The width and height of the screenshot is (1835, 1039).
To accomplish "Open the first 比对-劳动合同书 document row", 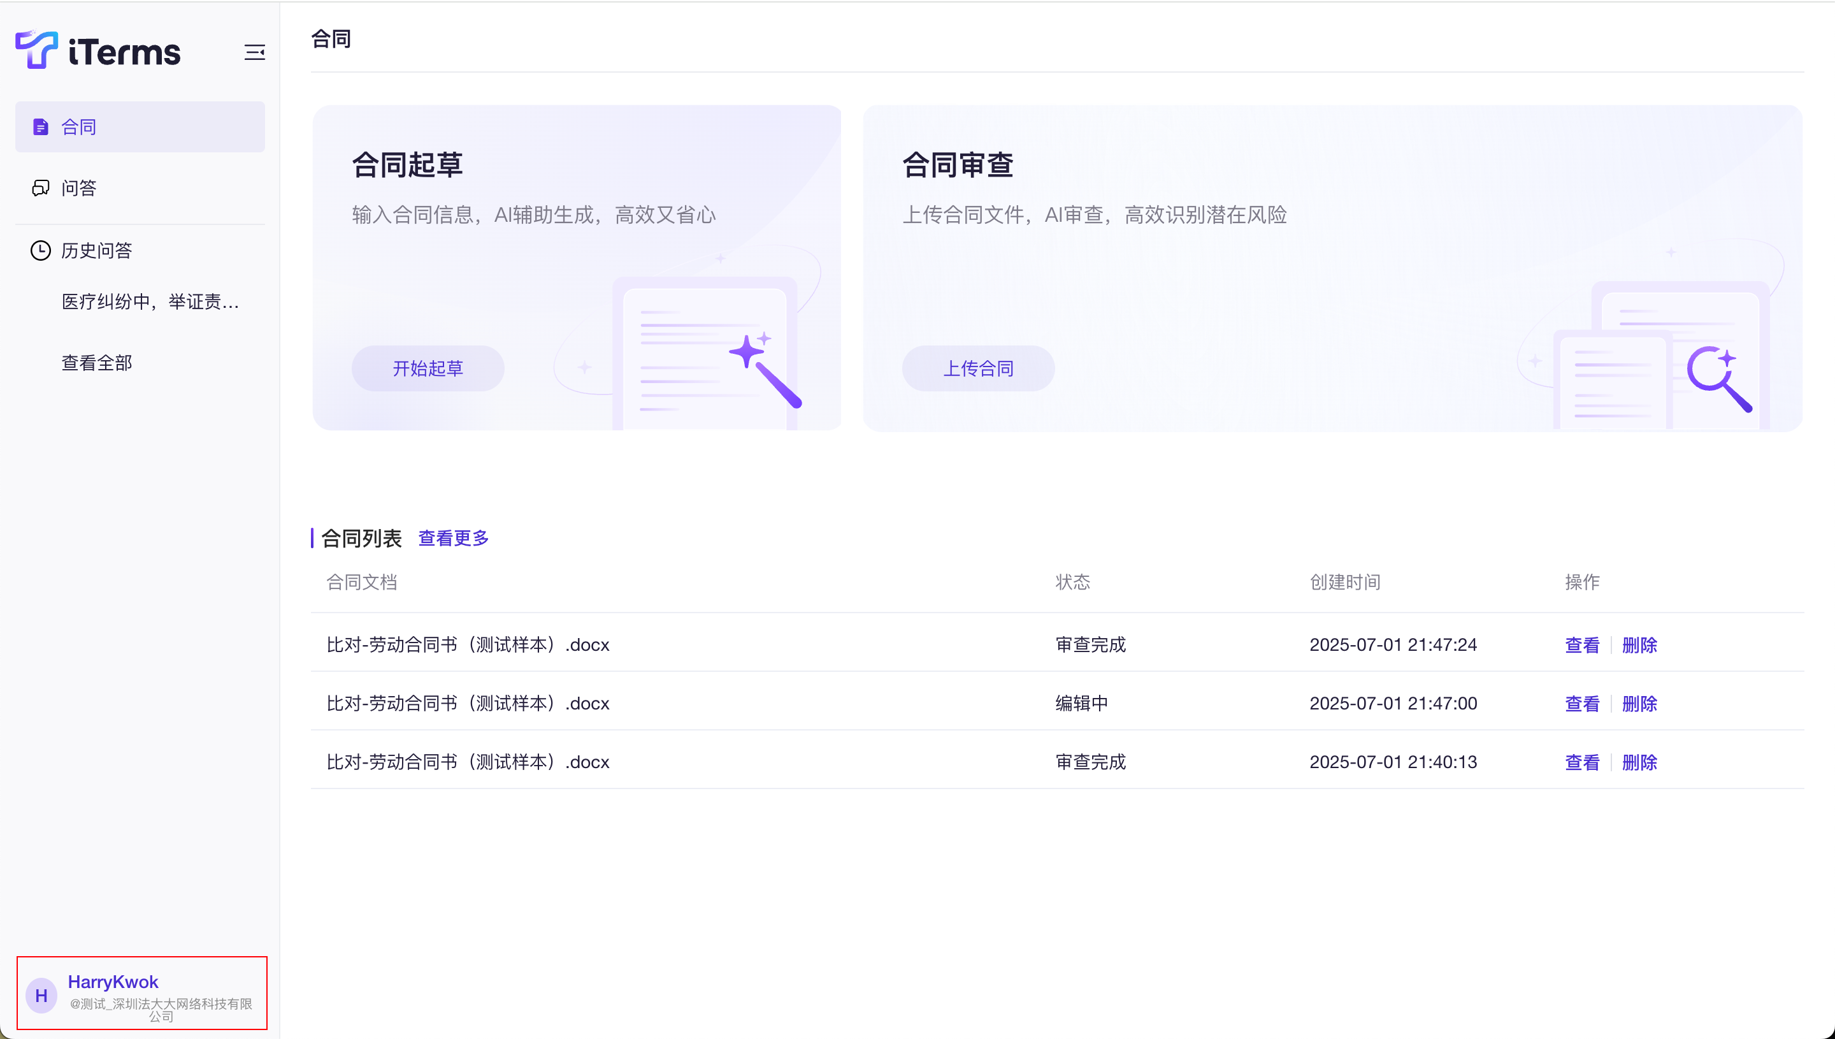I will [468, 645].
